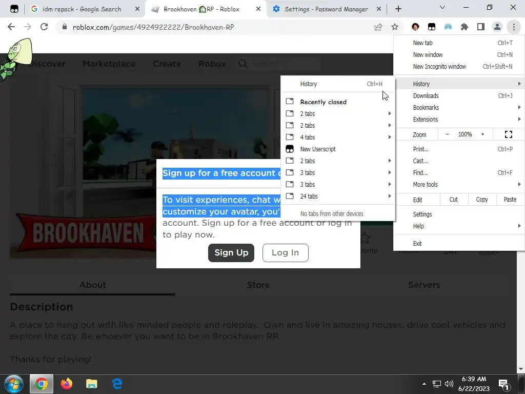
Task: Click the volume speaker tray icon
Action: (x=449, y=384)
